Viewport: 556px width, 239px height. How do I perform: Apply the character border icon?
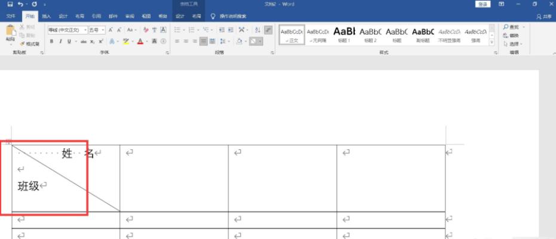pos(163,30)
